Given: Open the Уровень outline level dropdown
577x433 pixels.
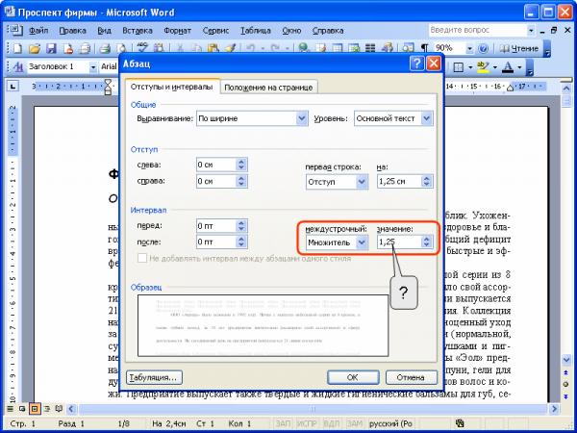Looking at the screenshot, I should point(426,118).
